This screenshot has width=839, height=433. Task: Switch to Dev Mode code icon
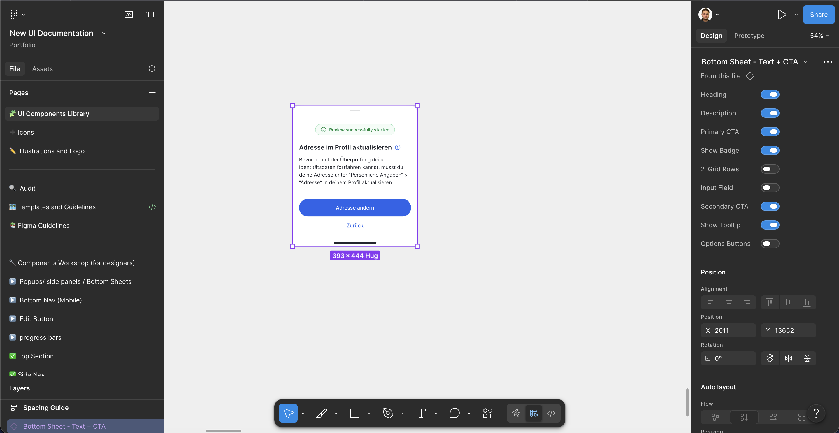pos(551,413)
